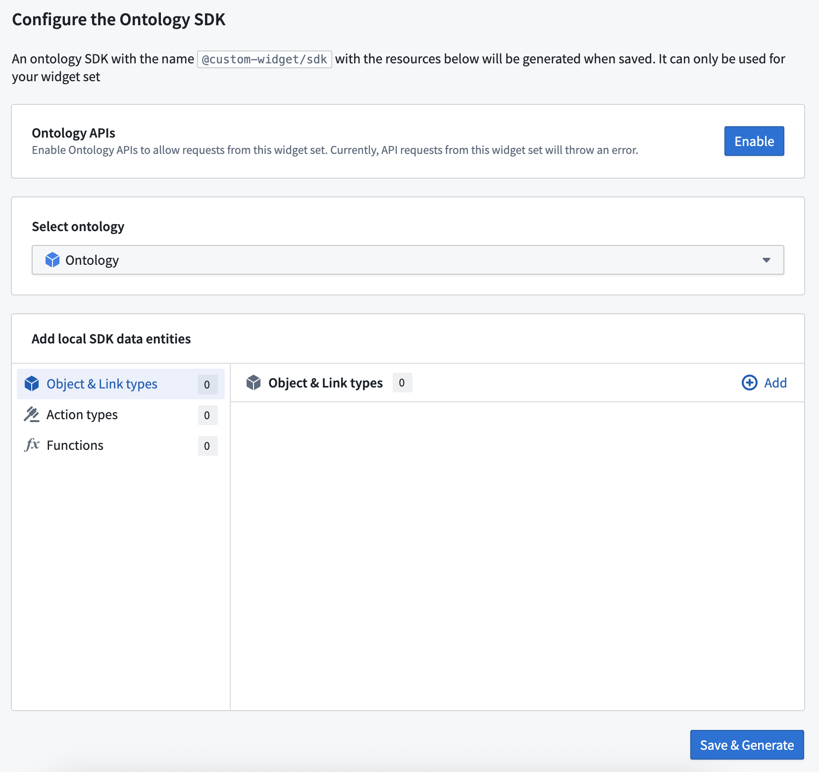Click the Enable button for Ontology APIs
The image size is (819, 772).
(754, 141)
